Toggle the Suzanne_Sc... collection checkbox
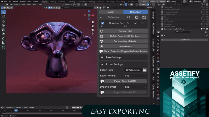Image resolution: width=209 pixels, height=117 pixels. (x=102, y=23)
